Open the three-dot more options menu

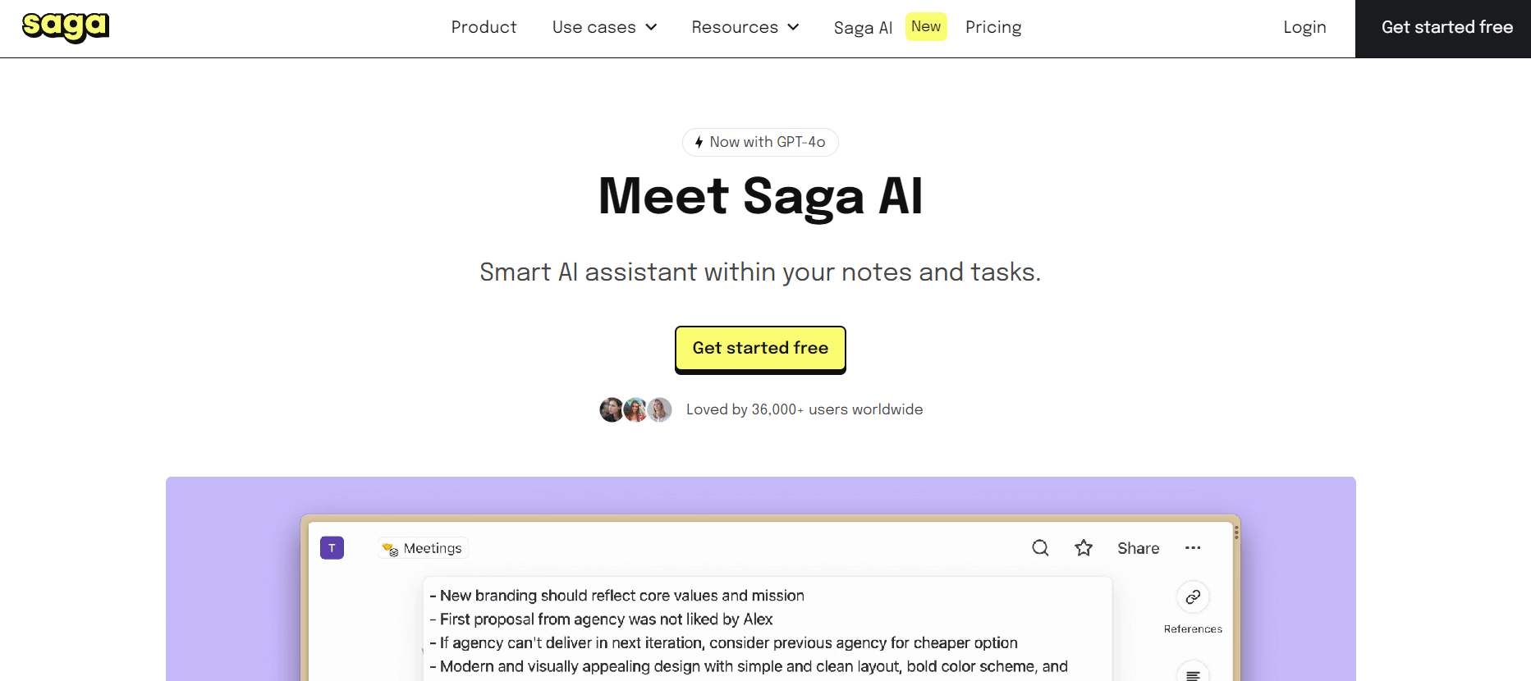(x=1193, y=548)
